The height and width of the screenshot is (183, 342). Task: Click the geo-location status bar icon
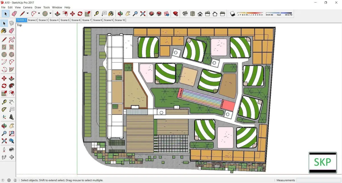tap(3, 180)
